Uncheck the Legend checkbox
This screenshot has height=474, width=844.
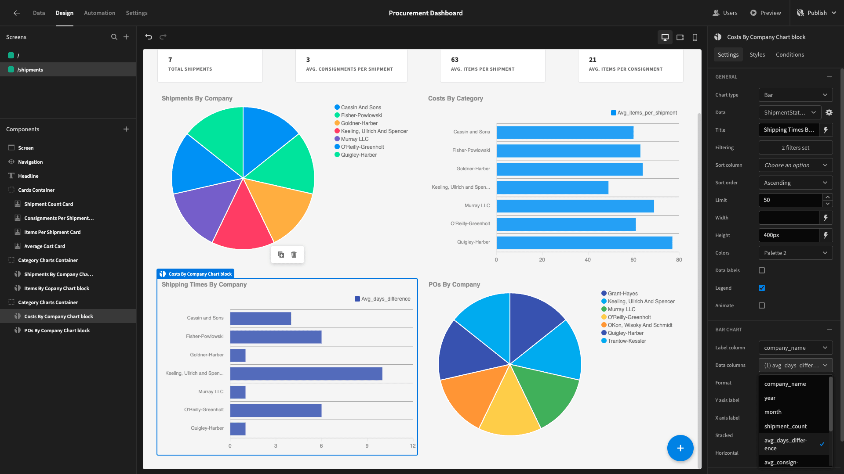[762, 288]
